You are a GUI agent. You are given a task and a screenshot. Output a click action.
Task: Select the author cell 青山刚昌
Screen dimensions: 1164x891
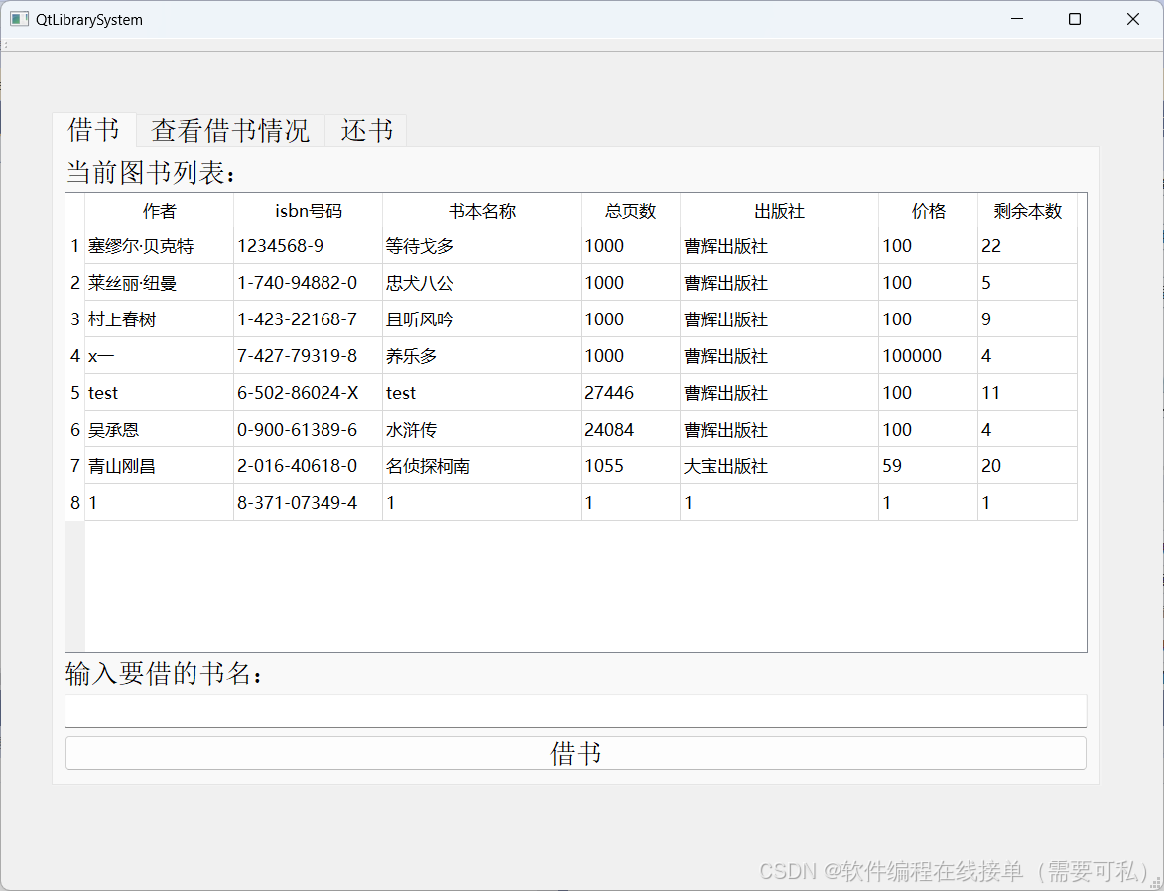160,465
